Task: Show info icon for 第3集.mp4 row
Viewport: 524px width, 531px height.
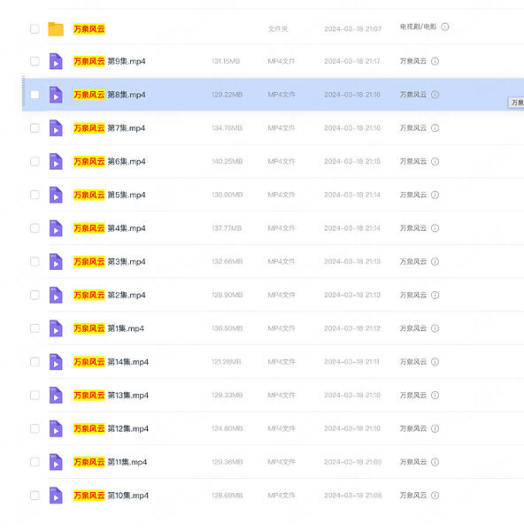Action: click(x=435, y=262)
